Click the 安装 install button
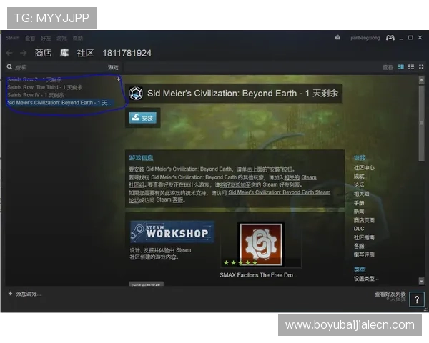The image size is (429, 343). 142,118
